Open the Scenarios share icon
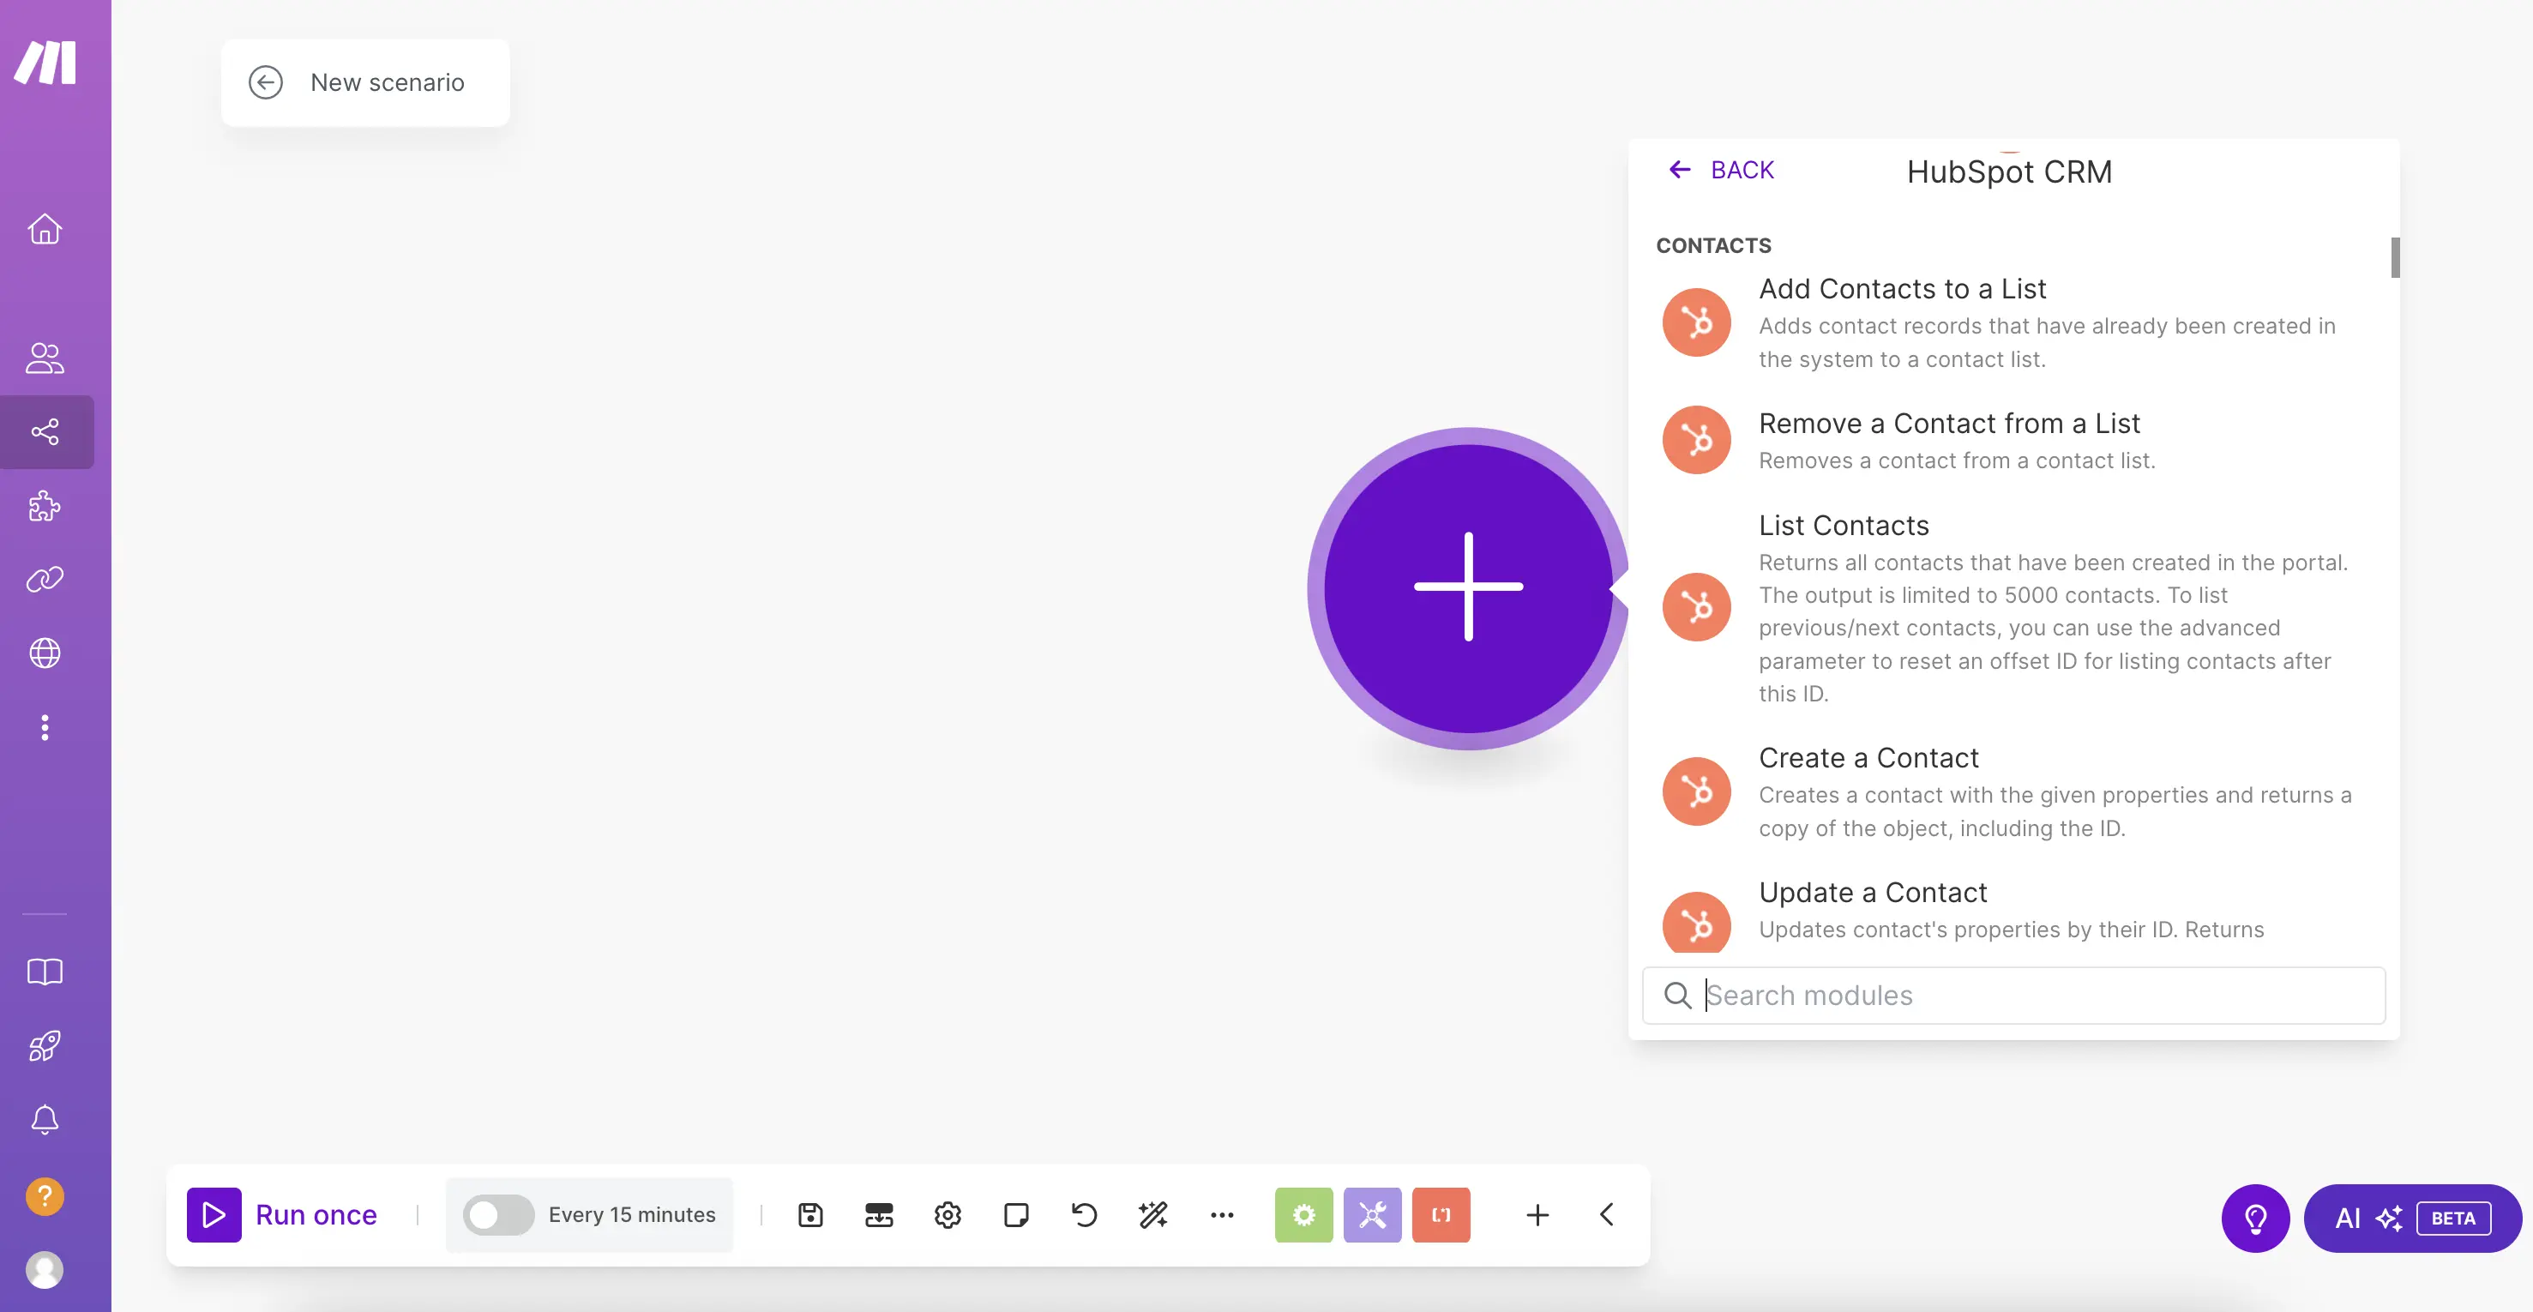This screenshot has width=2533, height=1312. tap(45, 432)
